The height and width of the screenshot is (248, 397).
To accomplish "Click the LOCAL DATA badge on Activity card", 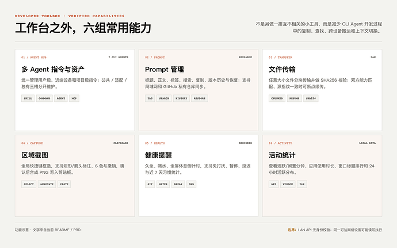I will click(x=368, y=143).
